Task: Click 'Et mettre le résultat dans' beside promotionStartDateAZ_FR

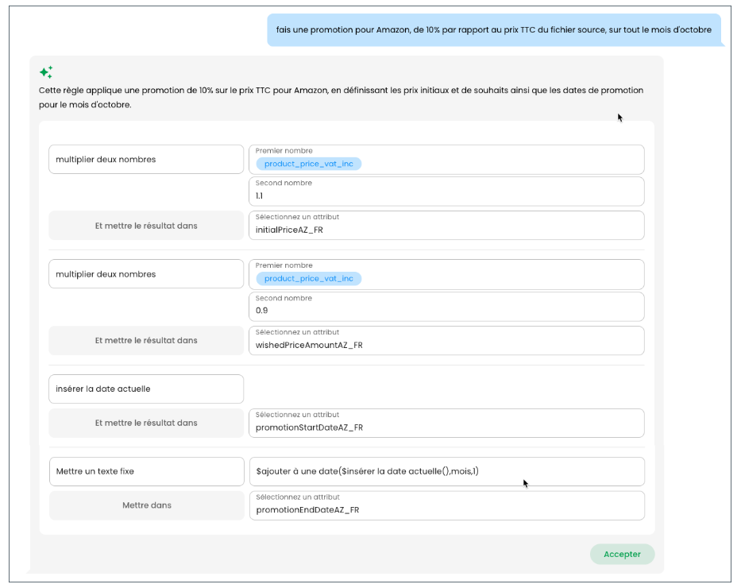Action: coord(146,423)
